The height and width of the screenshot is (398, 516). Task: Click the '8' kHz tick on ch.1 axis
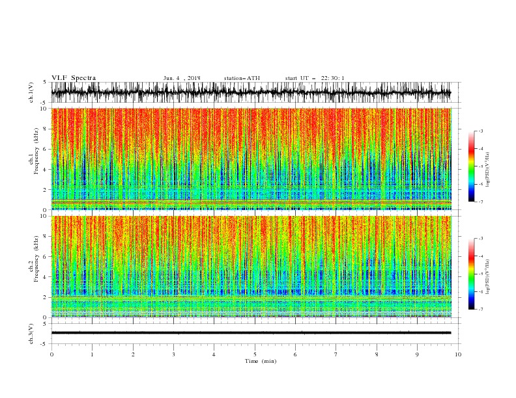click(x=46, y=129)
